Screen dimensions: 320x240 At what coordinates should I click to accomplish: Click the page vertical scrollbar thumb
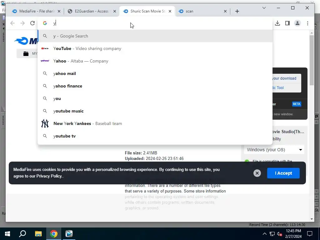(312, 60)
